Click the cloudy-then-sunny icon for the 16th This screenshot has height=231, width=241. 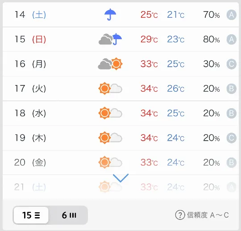[110, 64]
